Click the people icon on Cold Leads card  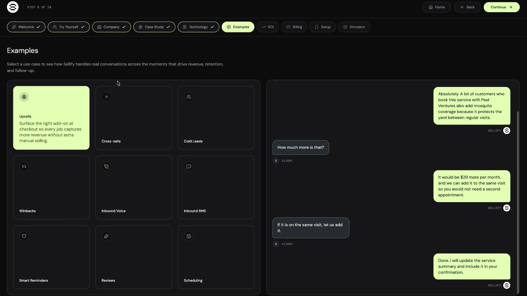click(x=189, y=97)
